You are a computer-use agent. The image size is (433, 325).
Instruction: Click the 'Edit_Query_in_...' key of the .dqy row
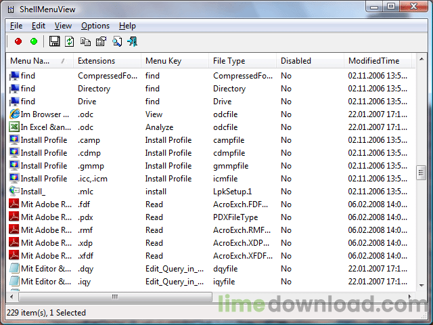tap(175, 269)
